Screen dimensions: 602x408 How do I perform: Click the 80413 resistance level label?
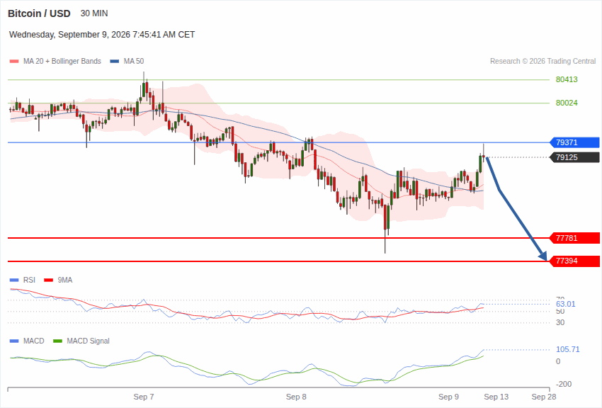(567, 79)
